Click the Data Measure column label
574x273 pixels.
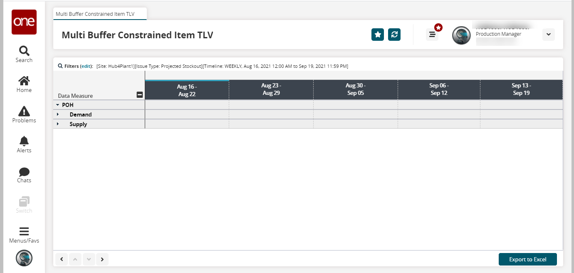point(75,96)
